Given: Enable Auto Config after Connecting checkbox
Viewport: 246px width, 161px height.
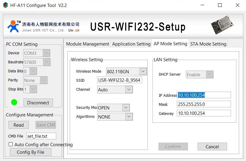Looking at the screenshot, I should point(11,144).
